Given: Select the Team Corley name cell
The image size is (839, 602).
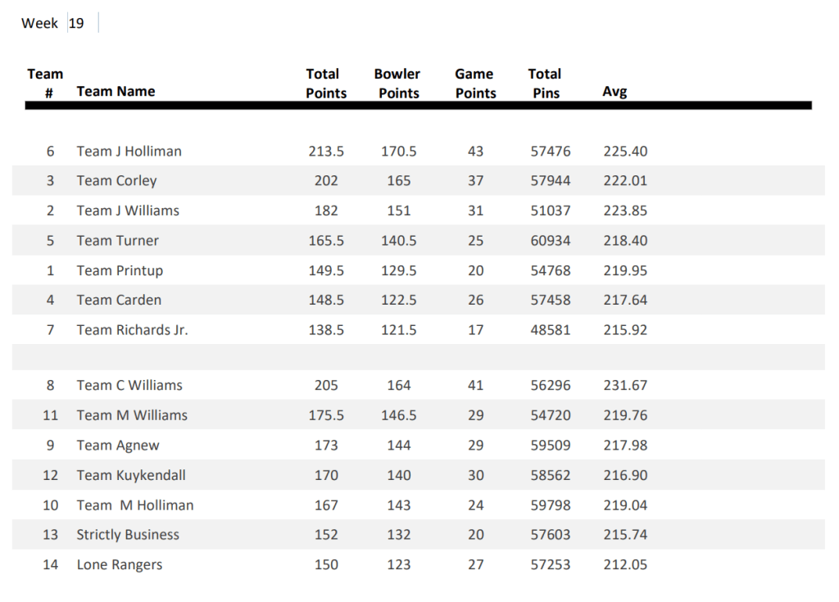Looking at the screenshot, I should pyautogui.click(x=116, y=181).
